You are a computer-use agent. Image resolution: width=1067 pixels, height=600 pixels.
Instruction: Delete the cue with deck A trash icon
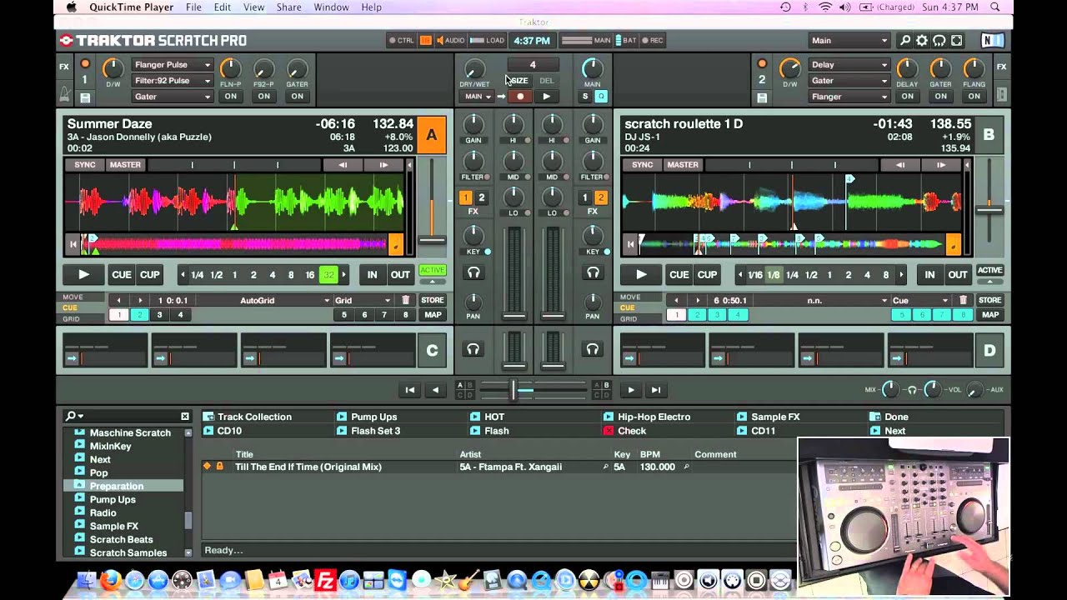click(406, 300)
